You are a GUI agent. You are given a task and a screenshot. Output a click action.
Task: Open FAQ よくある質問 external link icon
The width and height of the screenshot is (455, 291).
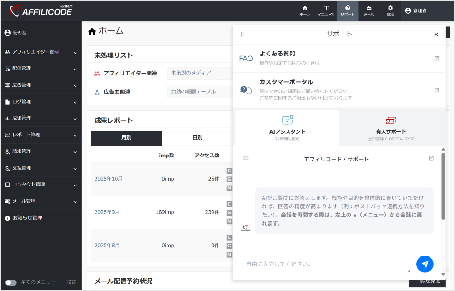click(x=436, y=58)
